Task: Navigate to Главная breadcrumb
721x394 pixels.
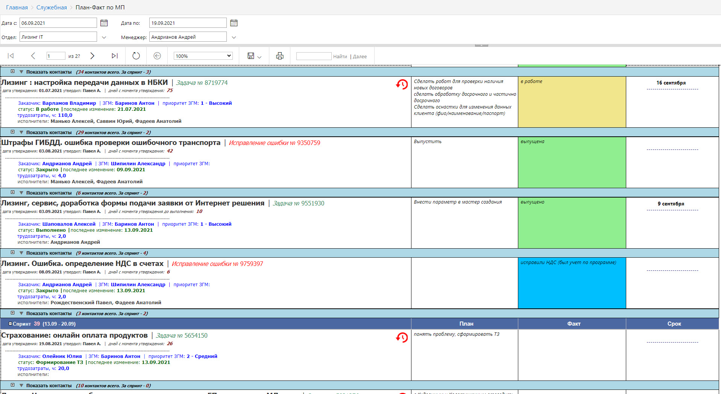Action: click(17, 8)
